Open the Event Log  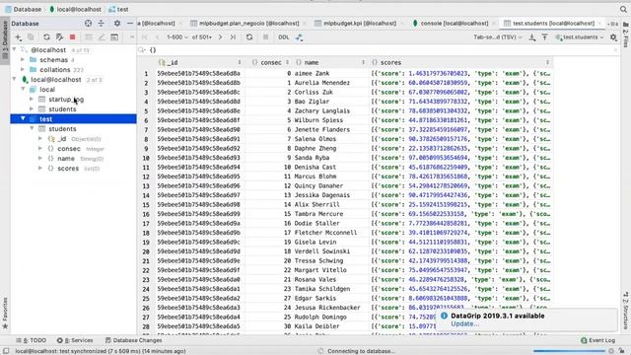click(598, 340)
